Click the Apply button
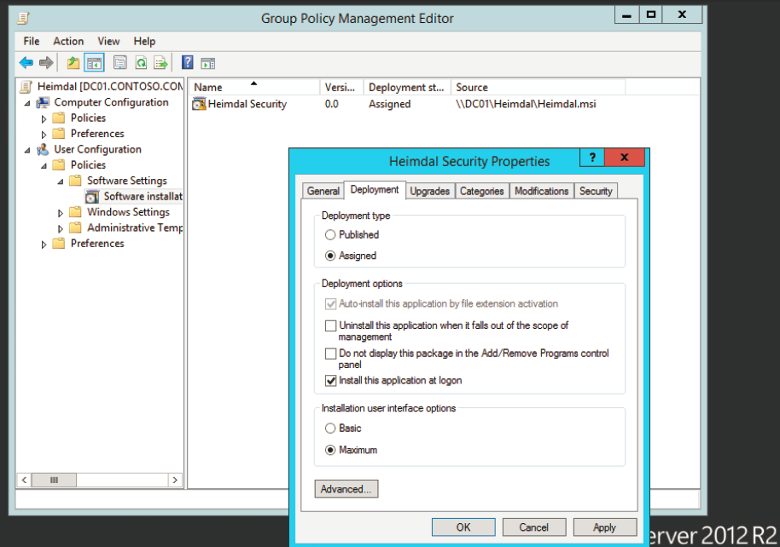The image size is (780, 547). click(x=605, y=527)
